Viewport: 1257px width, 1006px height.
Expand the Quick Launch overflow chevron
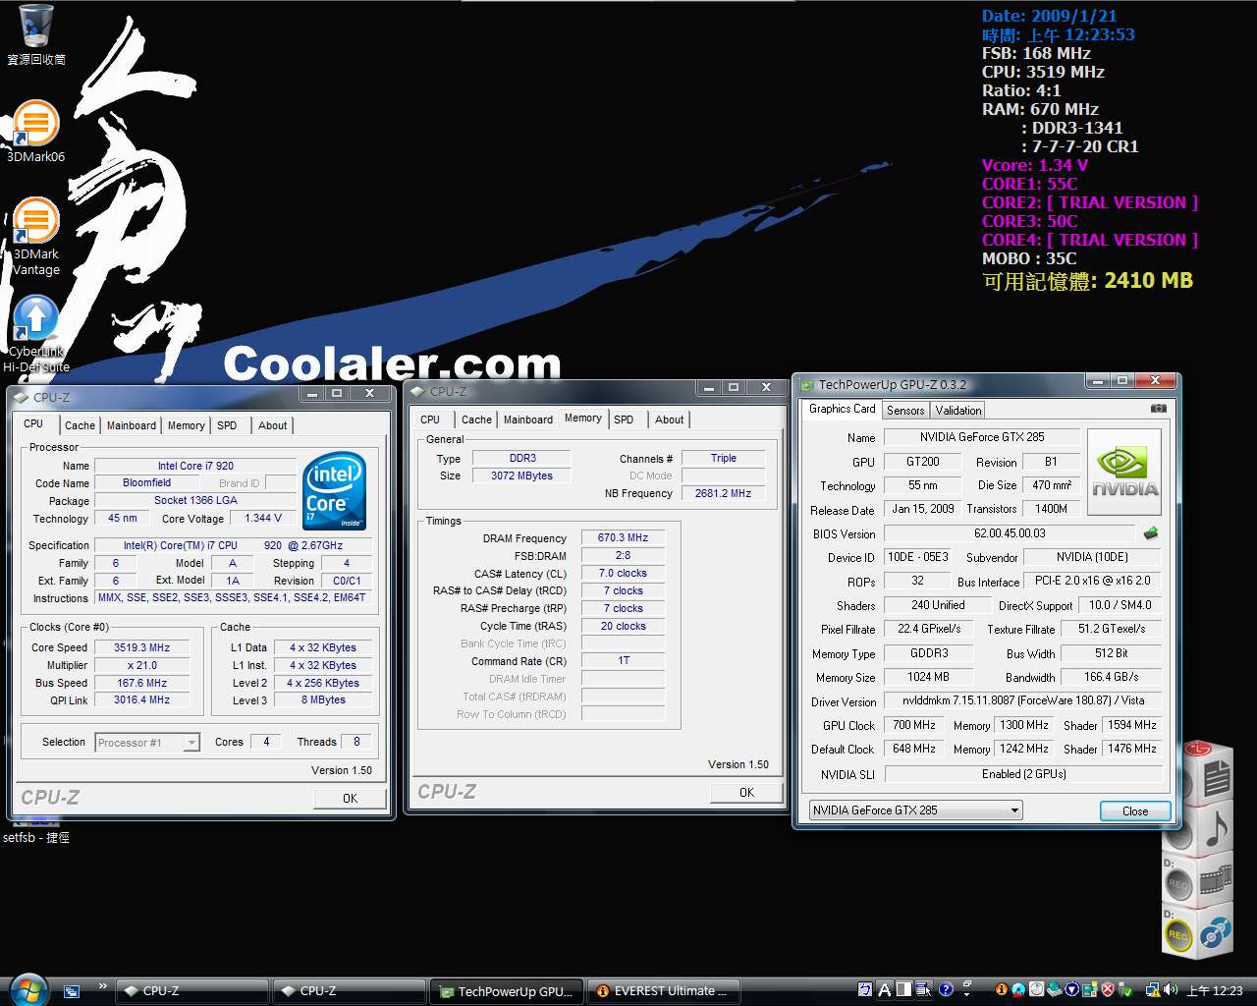102,985
